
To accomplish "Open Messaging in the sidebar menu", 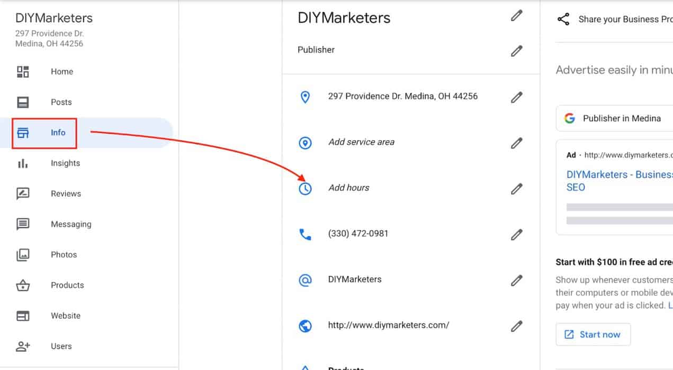I will [x=71, y=224].
